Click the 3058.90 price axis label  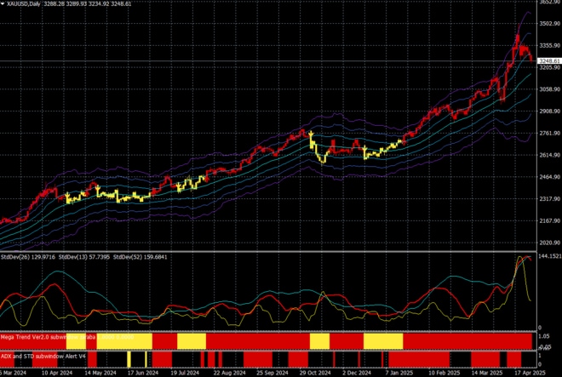coord(549,89)
